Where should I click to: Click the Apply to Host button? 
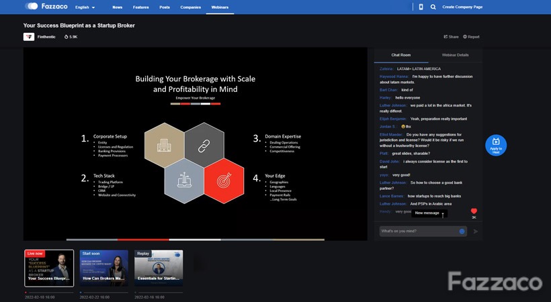point(496,145)
